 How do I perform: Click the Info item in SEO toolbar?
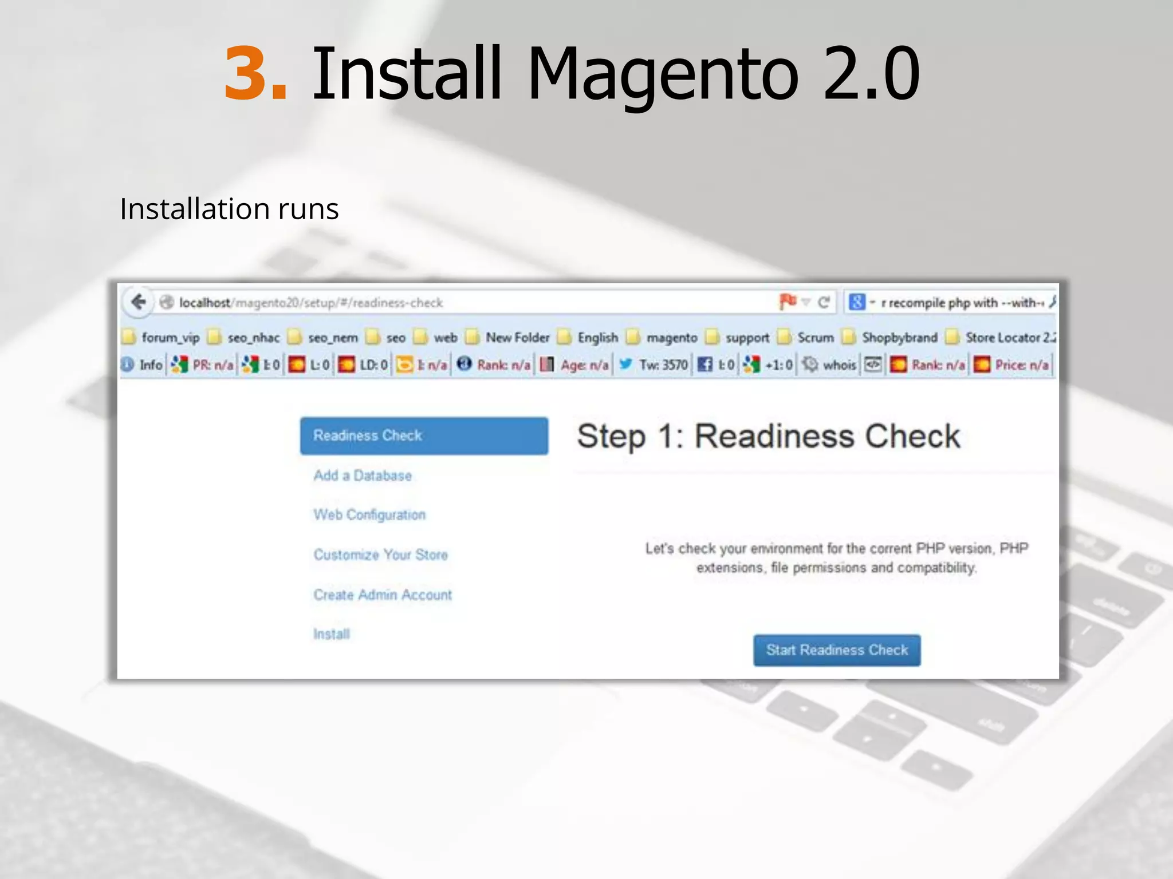coord(142,365)
